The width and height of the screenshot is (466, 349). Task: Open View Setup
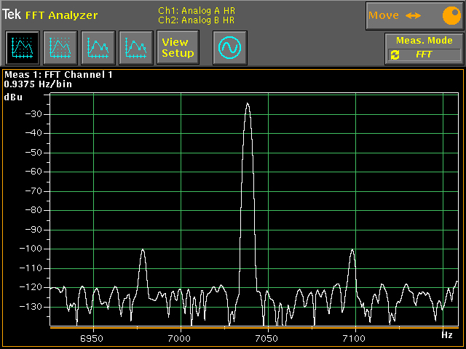(178, 48)
